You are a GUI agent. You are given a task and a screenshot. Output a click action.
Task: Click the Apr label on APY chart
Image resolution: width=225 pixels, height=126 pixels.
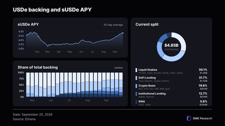(59, 52)
